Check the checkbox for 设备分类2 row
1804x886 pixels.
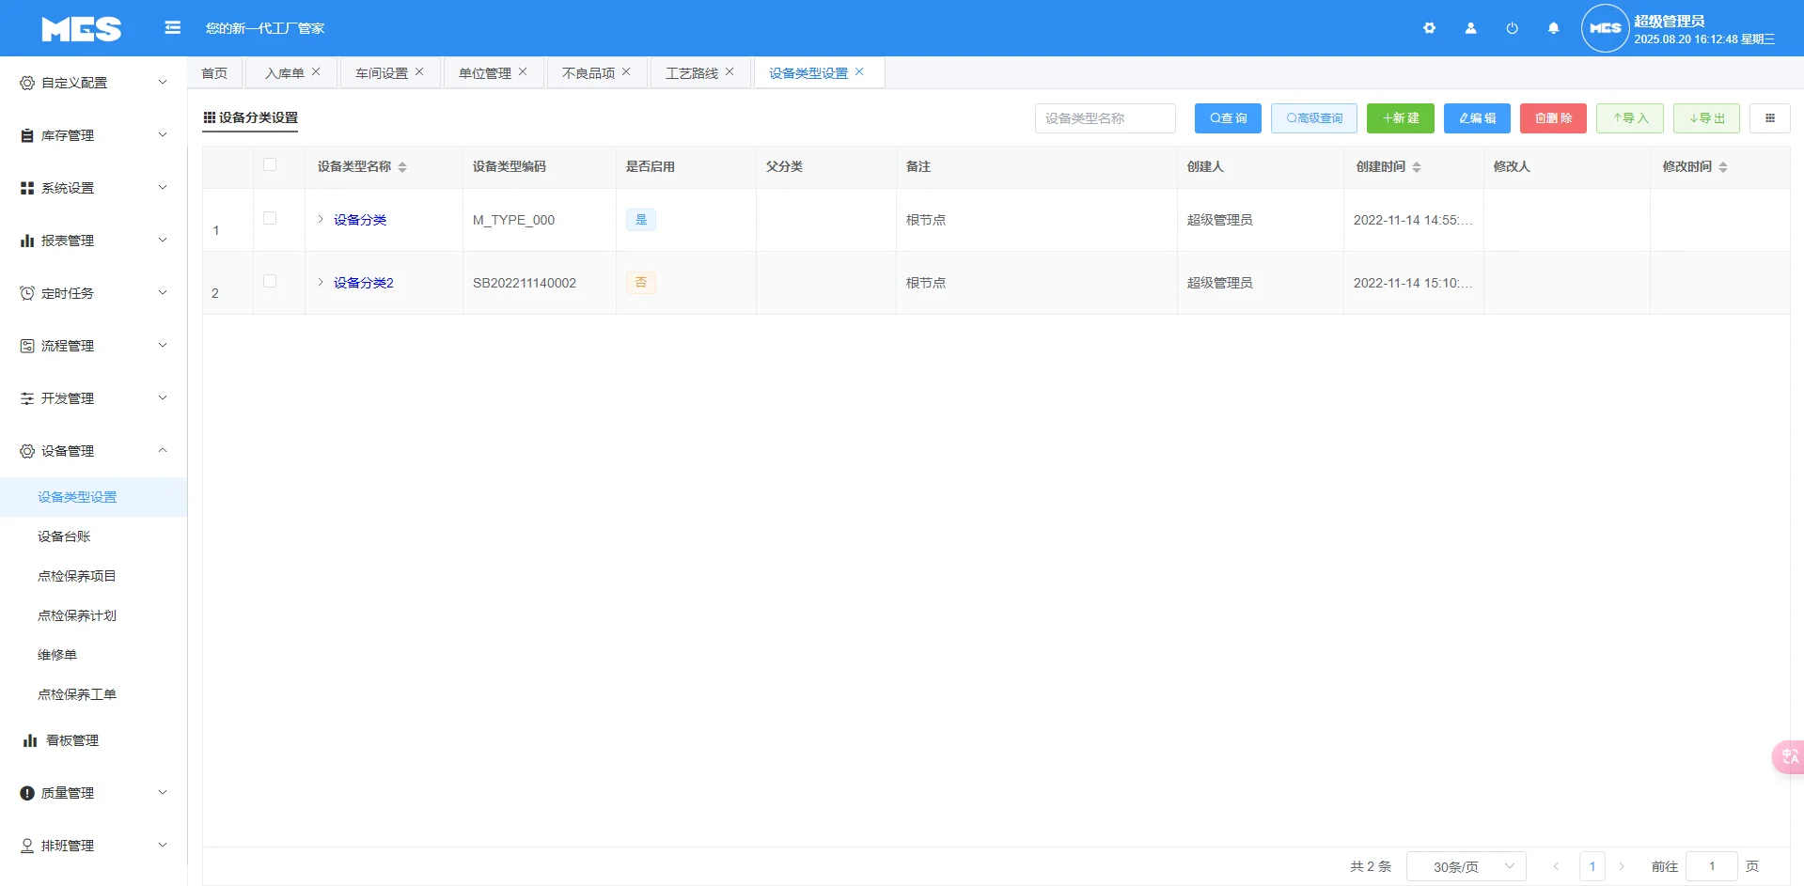pyautogui.click(x=272, y=279)
